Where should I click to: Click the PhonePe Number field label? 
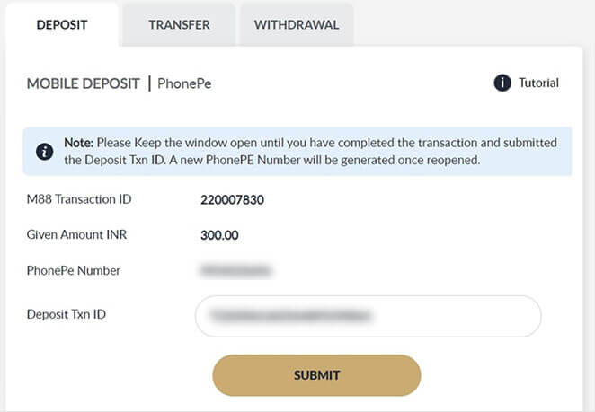tap(74, 270)
